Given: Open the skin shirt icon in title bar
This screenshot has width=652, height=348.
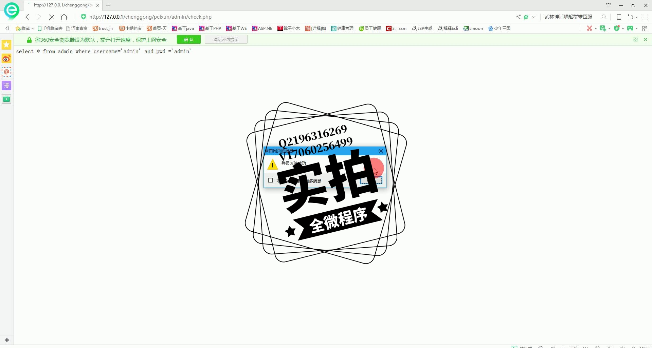Looking at the screenshot, I should click(x=609, y=5).
